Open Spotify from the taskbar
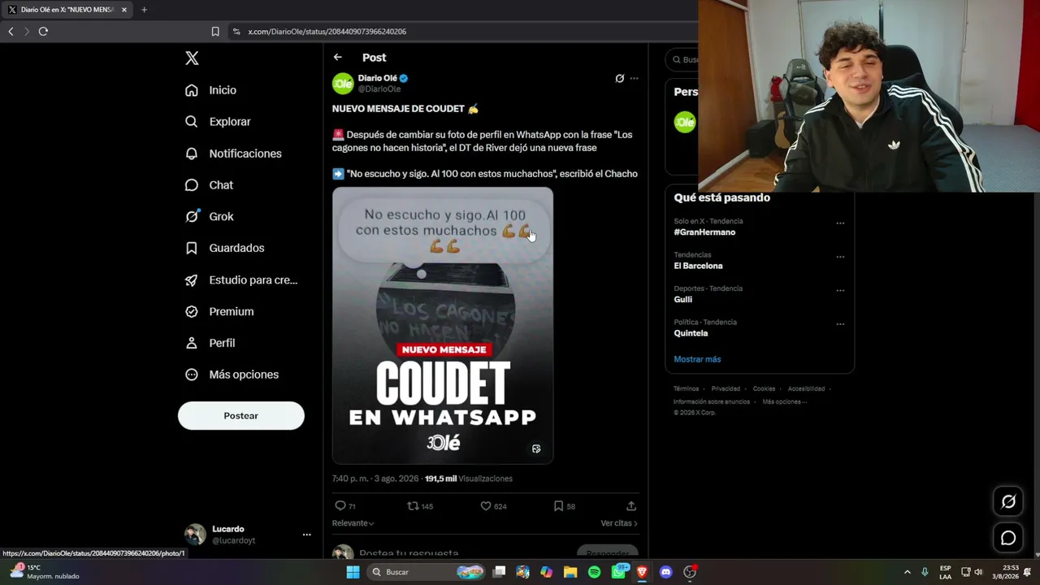Viewport: 1040px width, 585px height. (594, 572)
